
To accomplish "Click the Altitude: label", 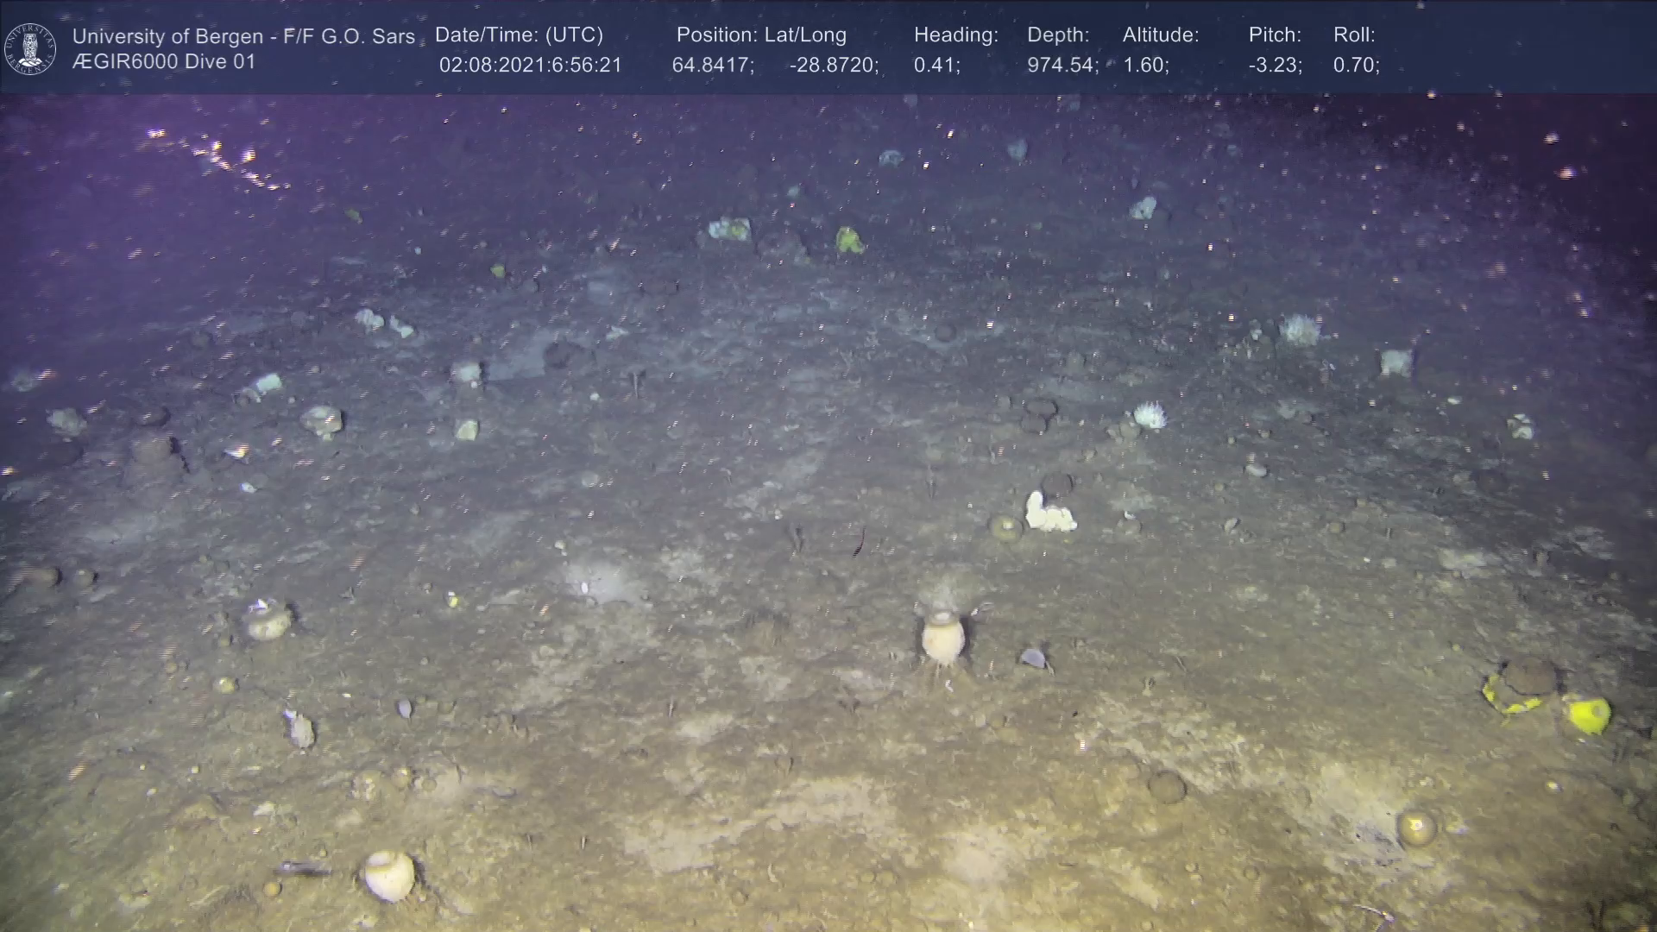I will 1161,35.
